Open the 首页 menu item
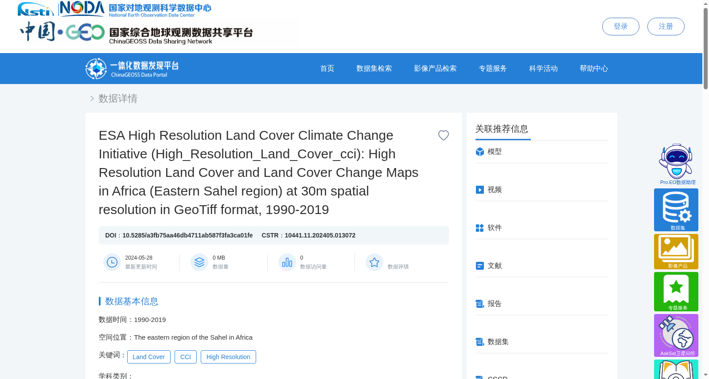The image size is (709, 379). click(327, 69)
